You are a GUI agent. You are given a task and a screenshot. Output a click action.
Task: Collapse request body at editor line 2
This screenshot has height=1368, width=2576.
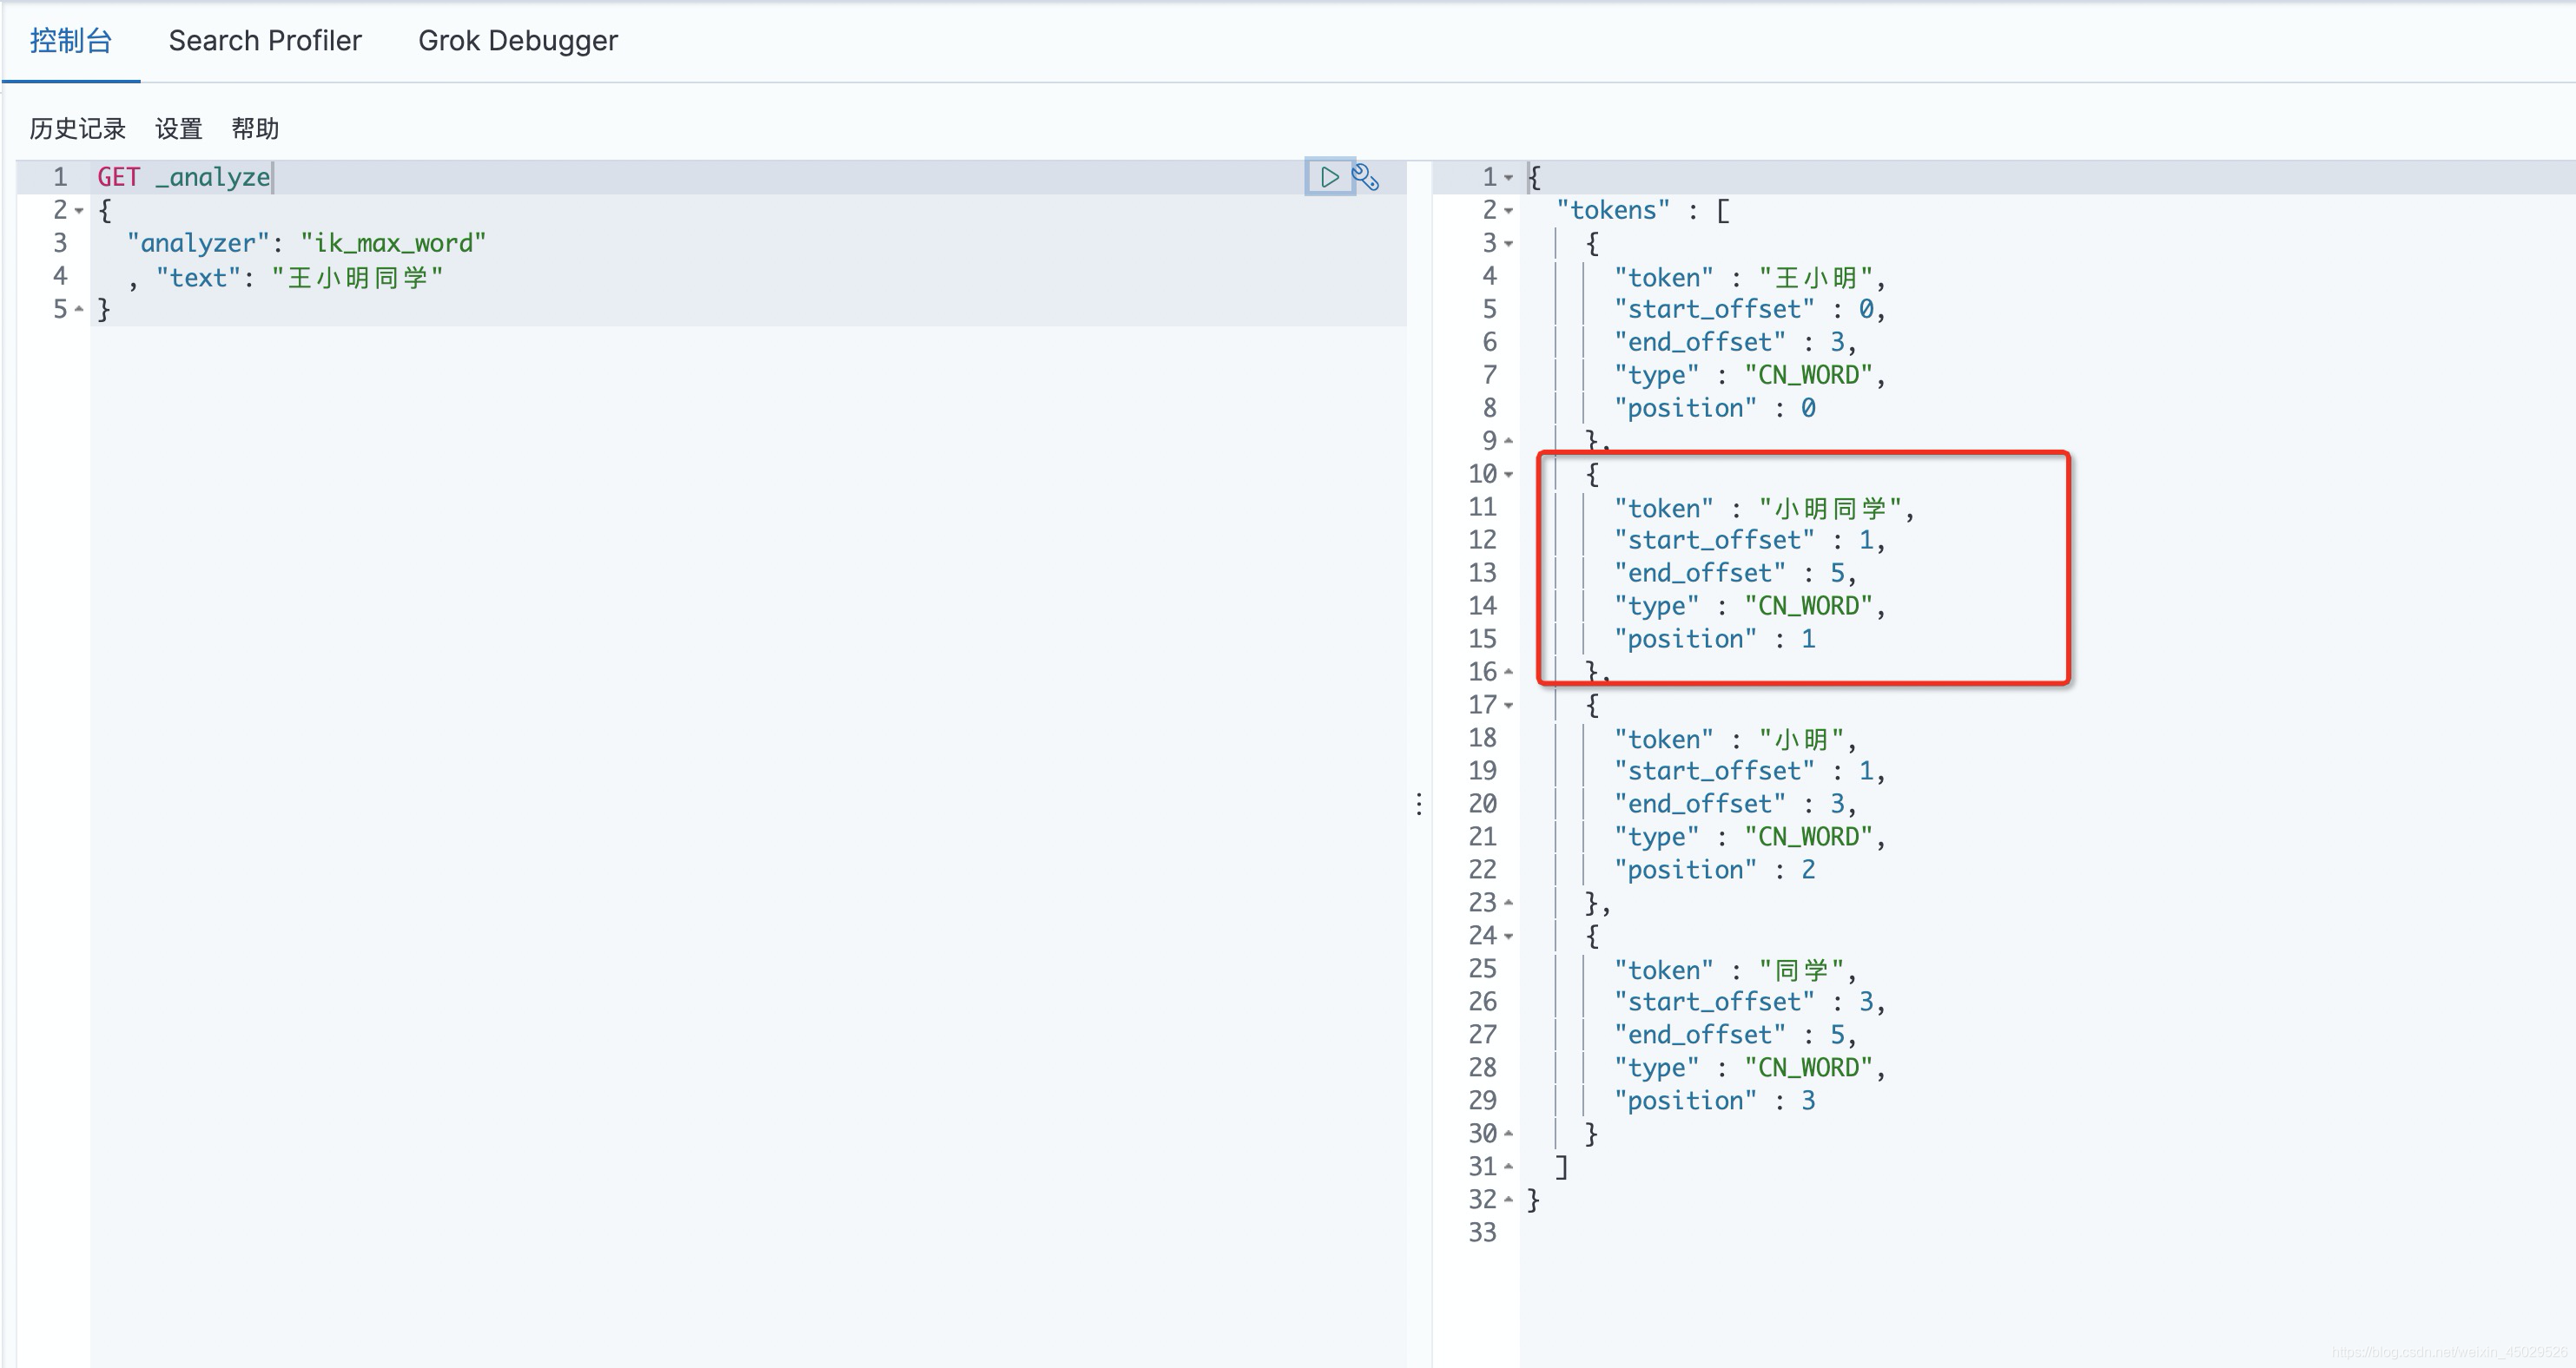(x=79, y=211)
